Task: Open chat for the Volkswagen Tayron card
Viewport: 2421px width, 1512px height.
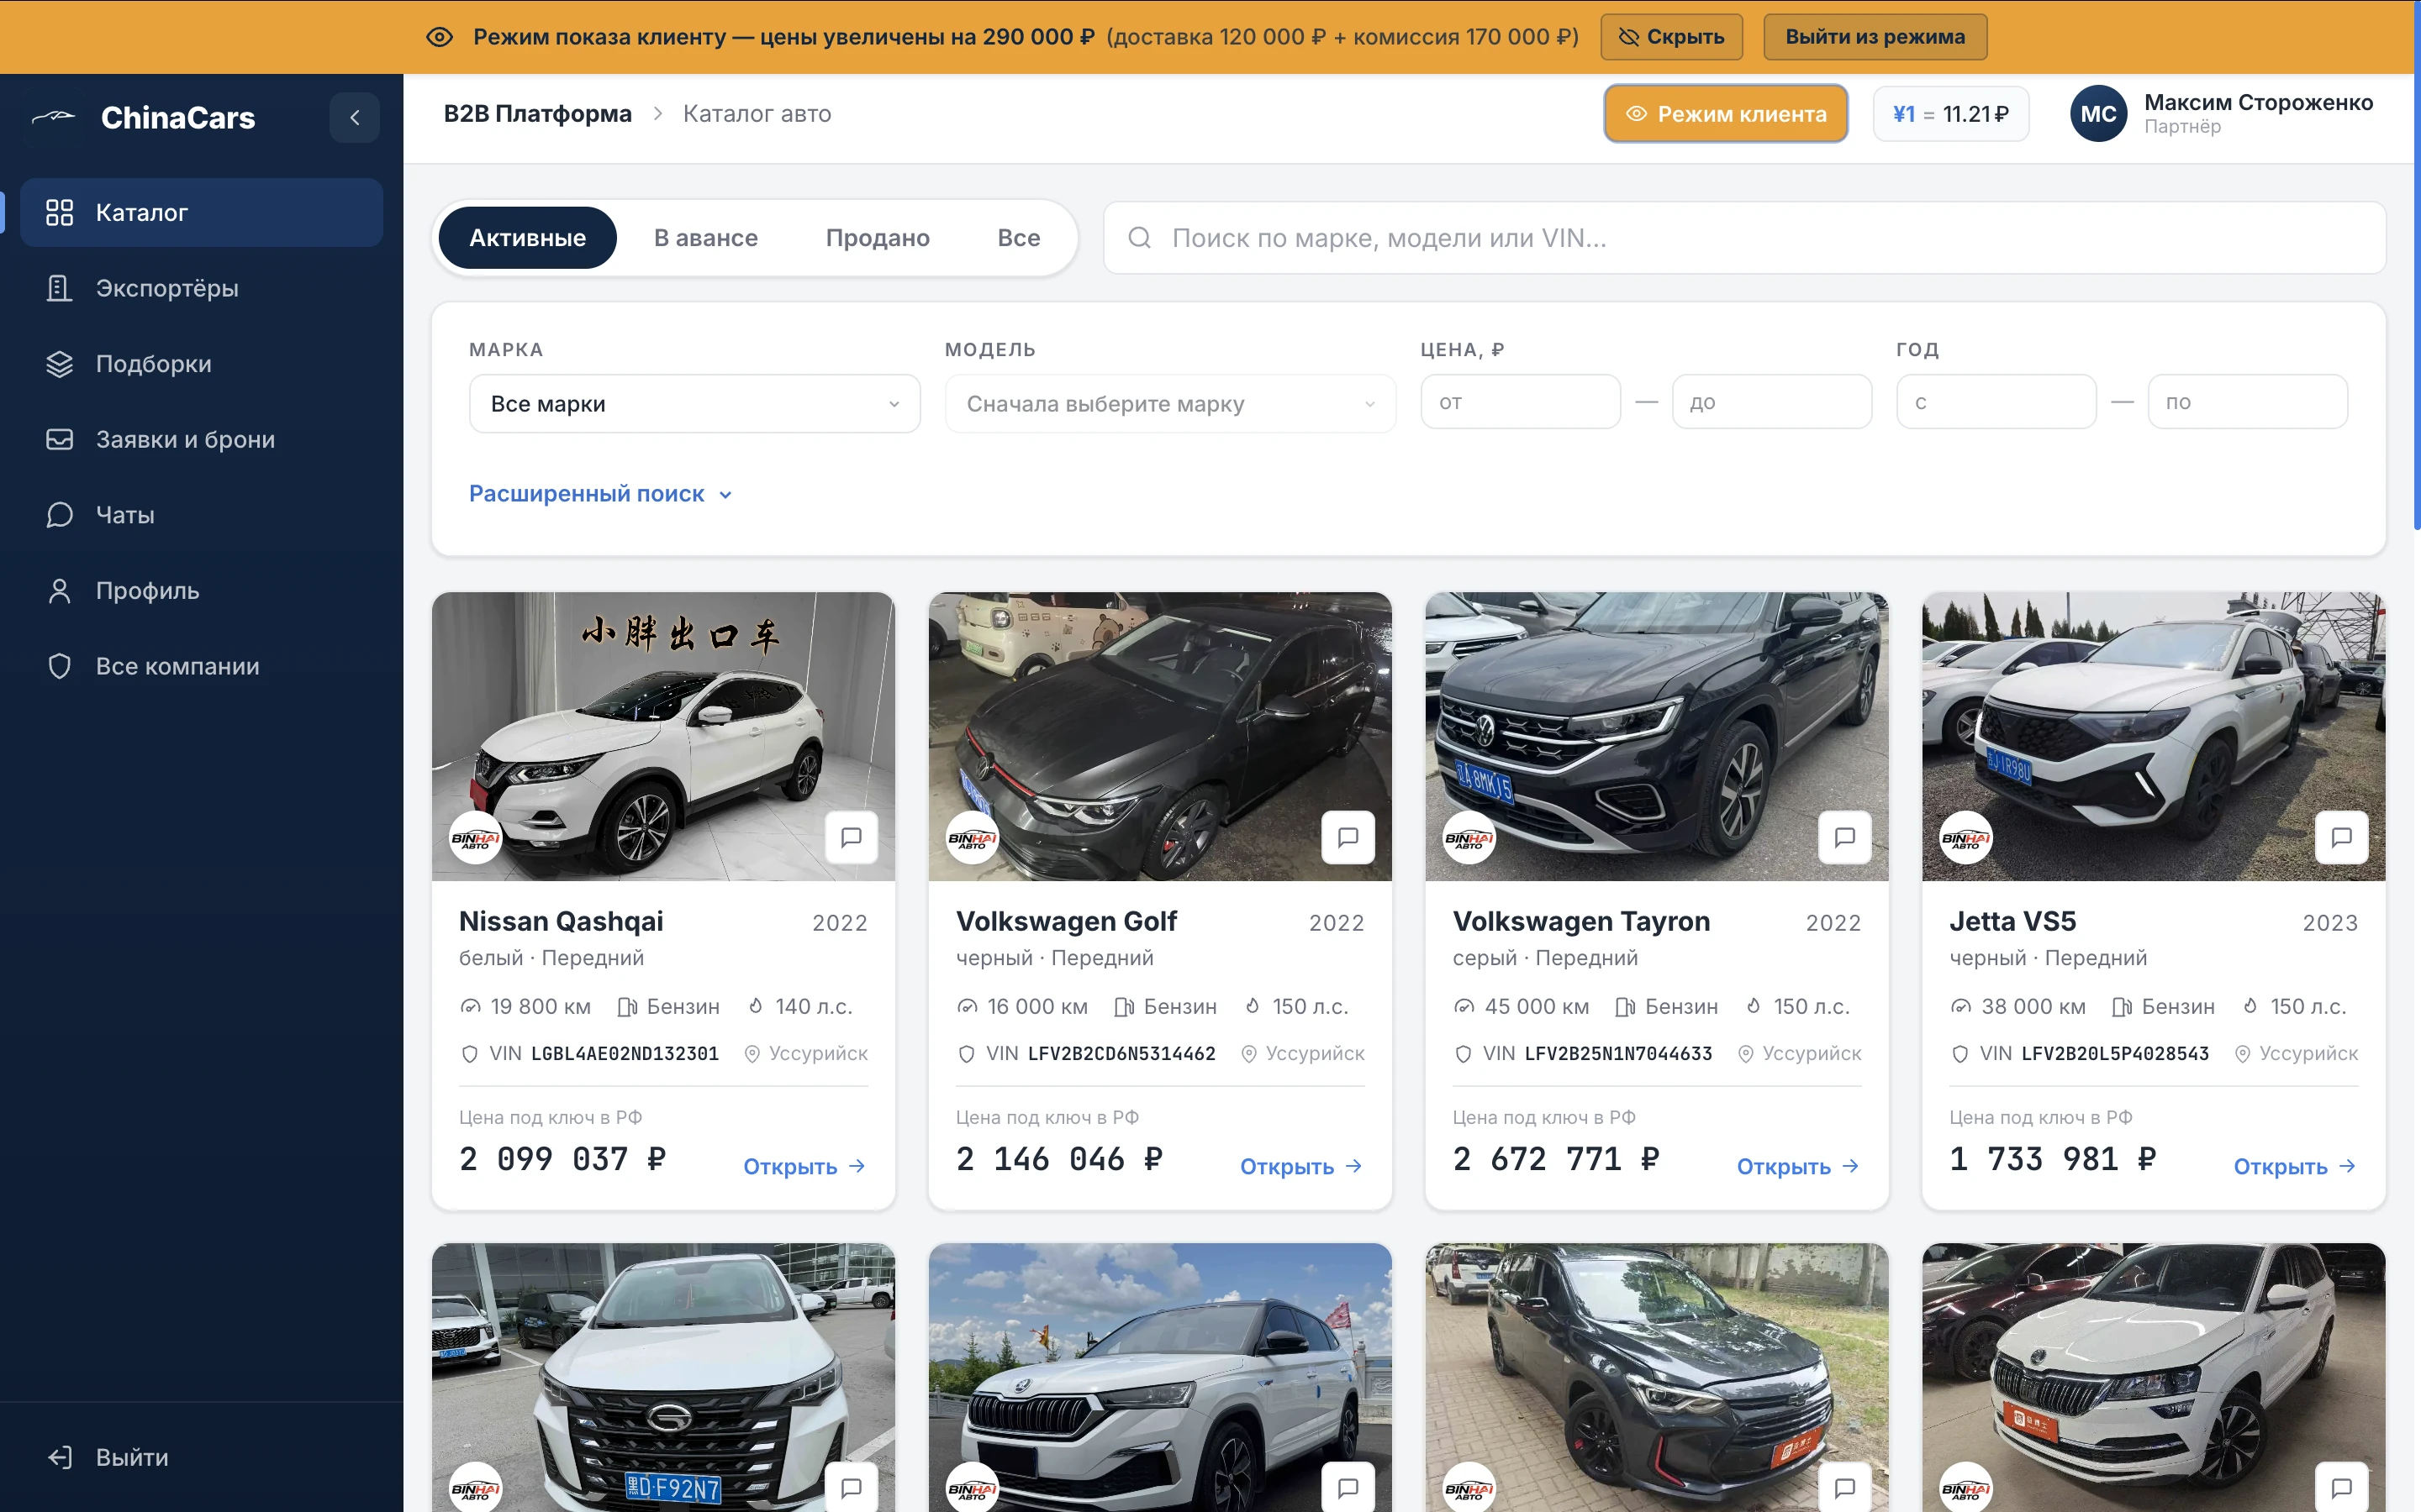Action: pyautogui.click(x=1845, y=837)
